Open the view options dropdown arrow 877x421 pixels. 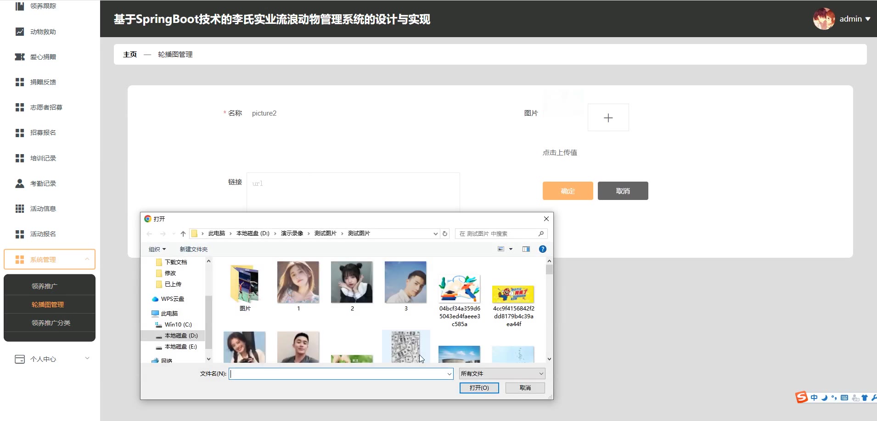(511, 249)
